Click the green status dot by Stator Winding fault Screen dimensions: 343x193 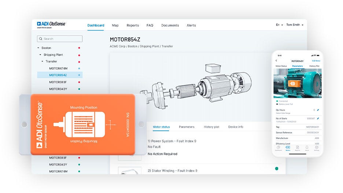pos(277,168)
